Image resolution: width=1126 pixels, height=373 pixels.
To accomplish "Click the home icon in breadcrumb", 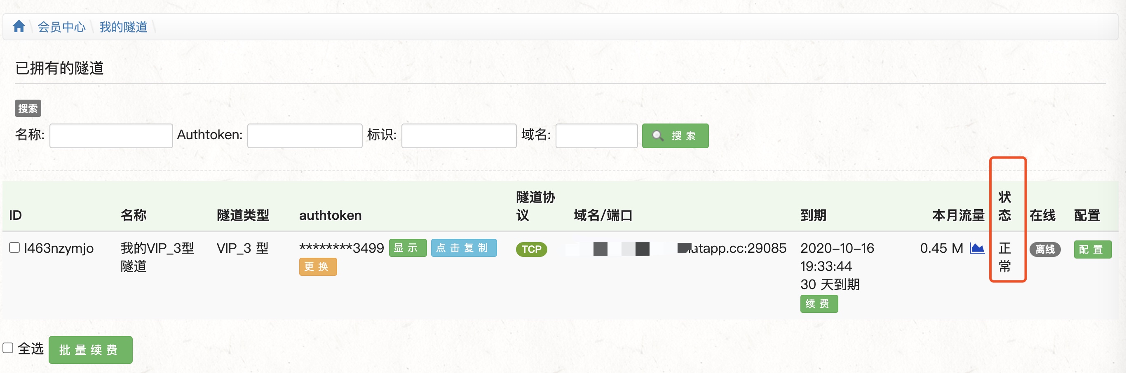I will 19,27.
